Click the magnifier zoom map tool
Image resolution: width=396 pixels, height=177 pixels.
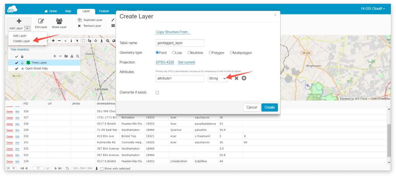tap(108, 41)
